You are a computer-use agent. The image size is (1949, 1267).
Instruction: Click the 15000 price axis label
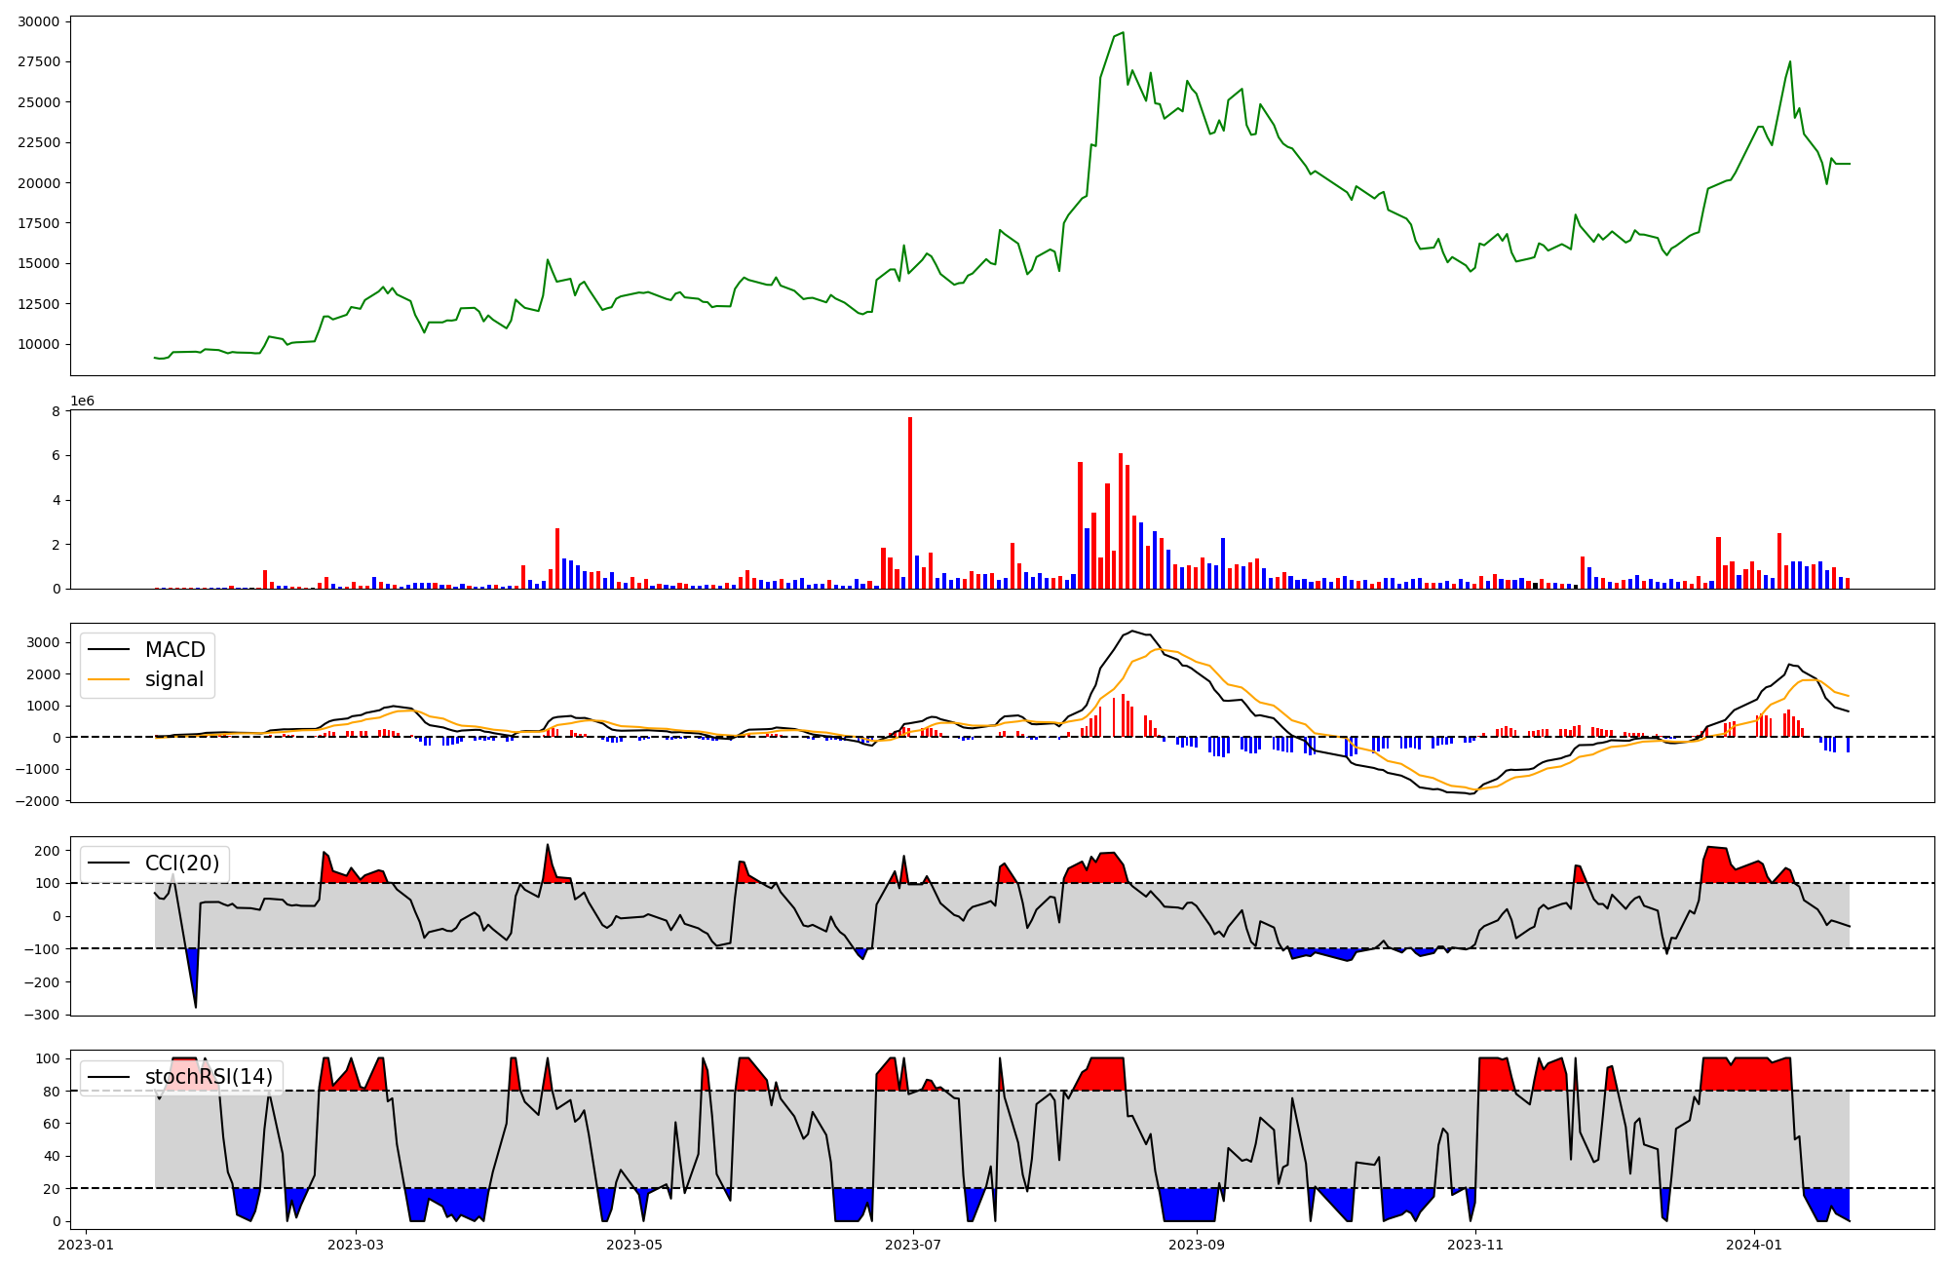pos(39,263)
